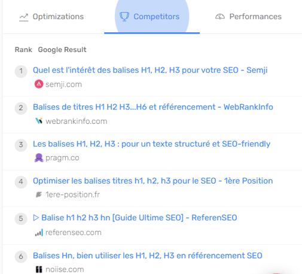This screenshot has height=274, width=302.
Task: Open the Semji H1, H2, H3 result link
Action: [150, 70]
